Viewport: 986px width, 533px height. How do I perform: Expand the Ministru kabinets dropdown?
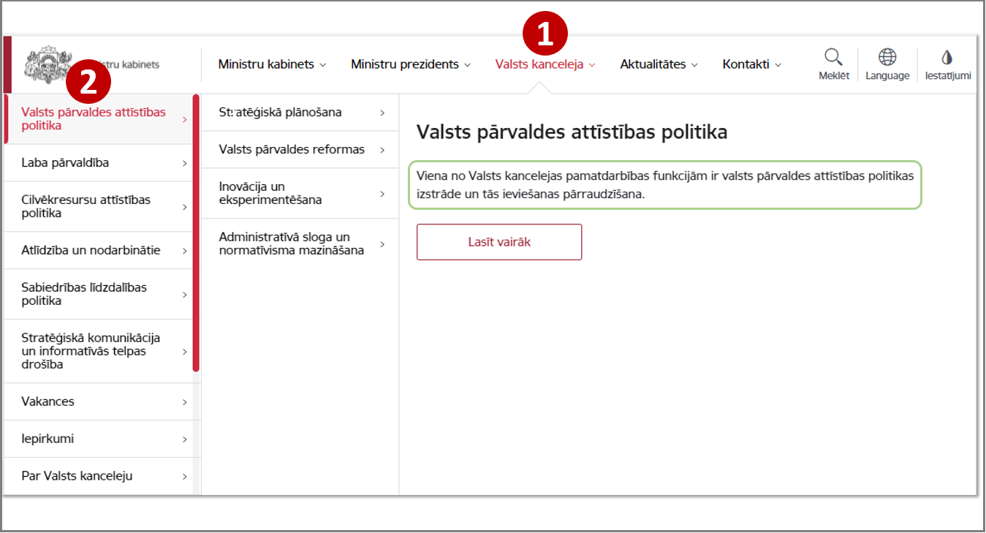coord(272,64)
